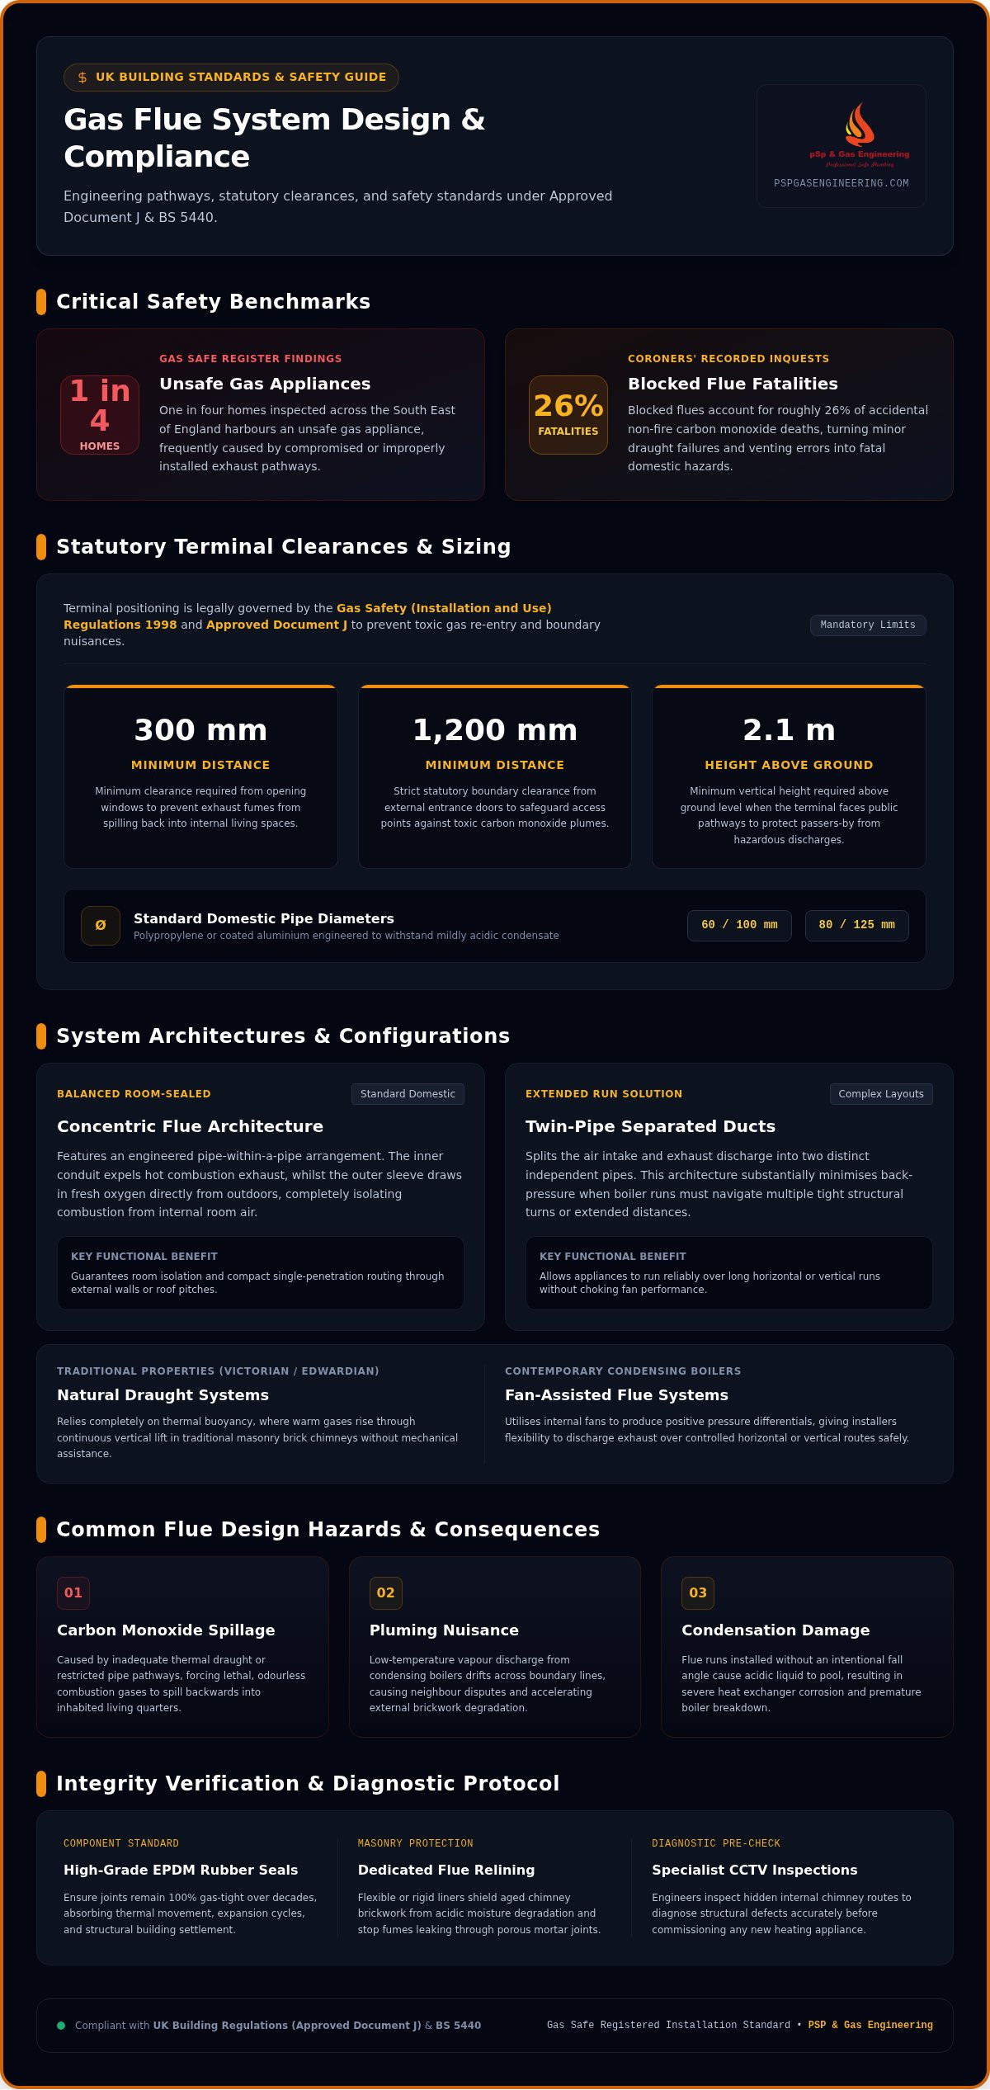Click the "Critical Safety Benchmarks" heading

click(x=213, y=302)
